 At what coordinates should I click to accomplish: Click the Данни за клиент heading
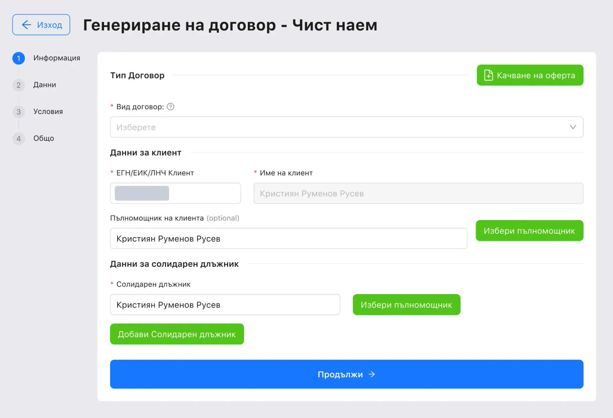click(x=146, y=153)
